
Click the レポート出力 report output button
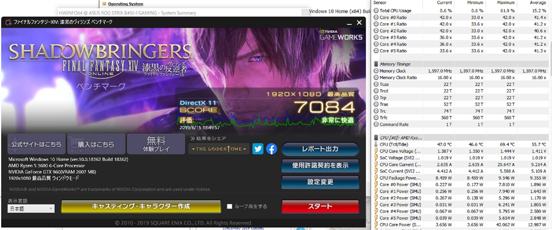(x=320, y=149)
